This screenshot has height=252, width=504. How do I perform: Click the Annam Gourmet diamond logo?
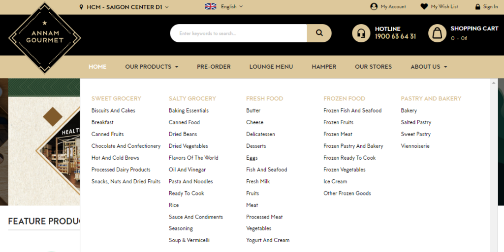click(45, 37)
